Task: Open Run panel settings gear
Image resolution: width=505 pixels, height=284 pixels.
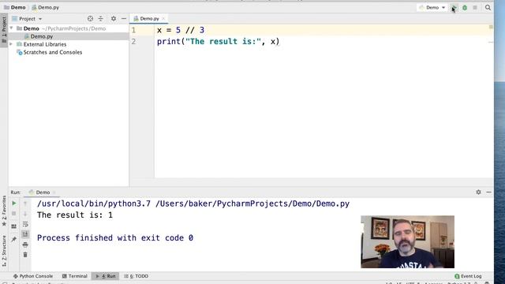Action: coord(479,192)
